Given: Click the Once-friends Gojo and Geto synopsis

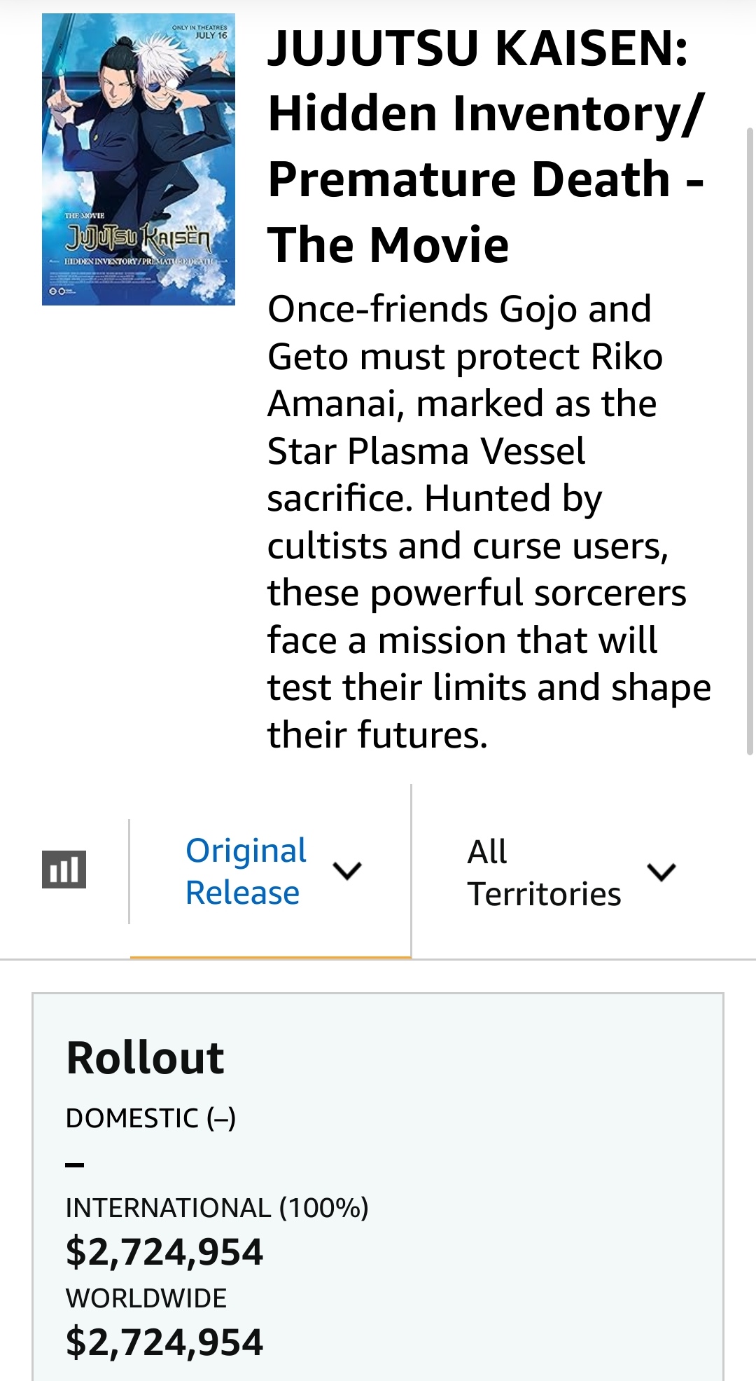Looking at the screenshot, I should pyautogui.click(x=489, y=521).
